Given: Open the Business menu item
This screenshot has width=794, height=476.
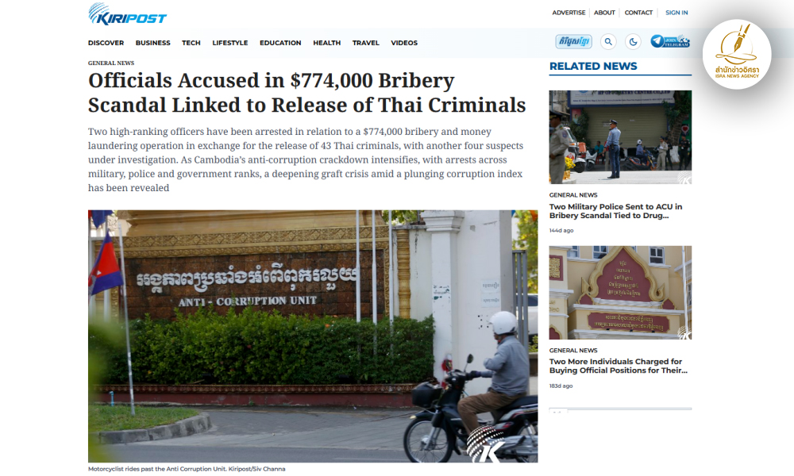Looking at the screenshot, I should (x=153, y=43).
